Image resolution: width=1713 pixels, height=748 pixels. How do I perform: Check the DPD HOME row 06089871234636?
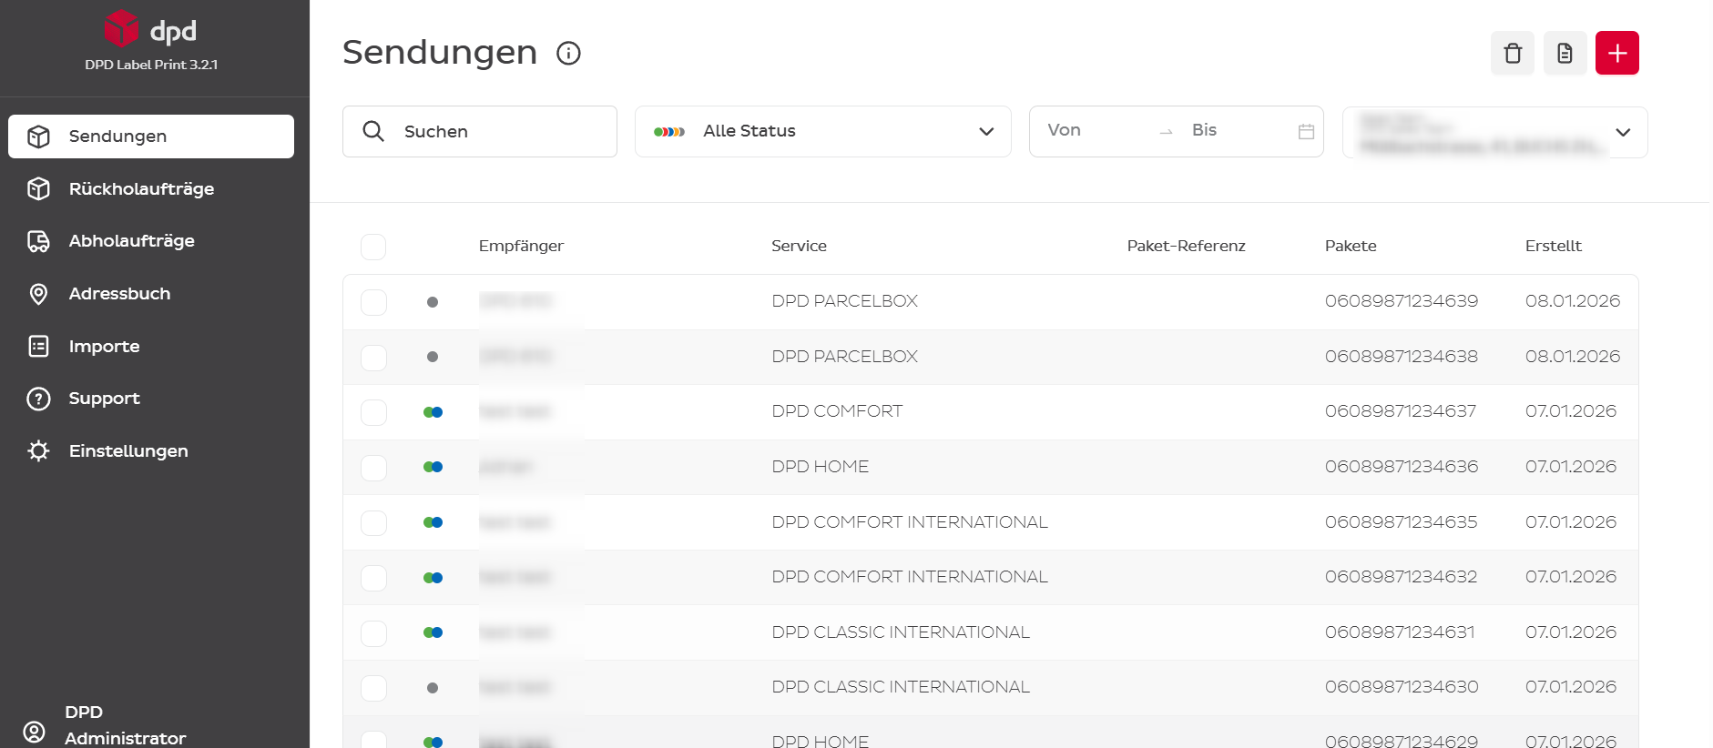pos(373,468)
